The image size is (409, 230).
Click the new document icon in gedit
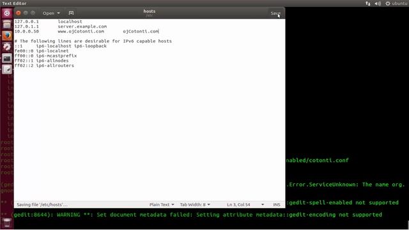pos(71,13)
